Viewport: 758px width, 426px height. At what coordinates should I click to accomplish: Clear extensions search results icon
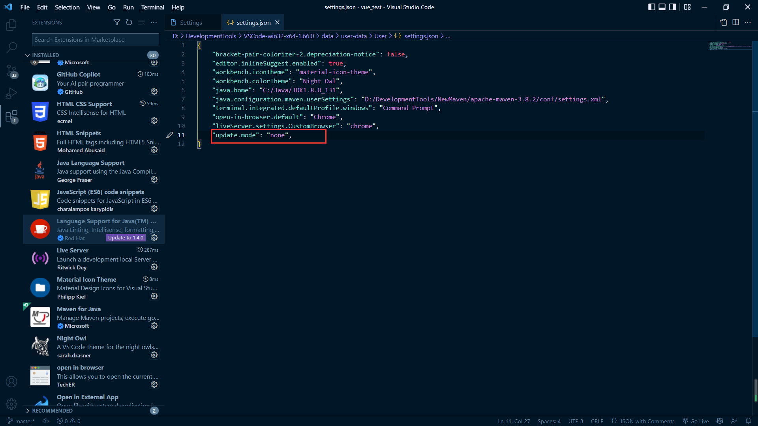click(141, 22)
